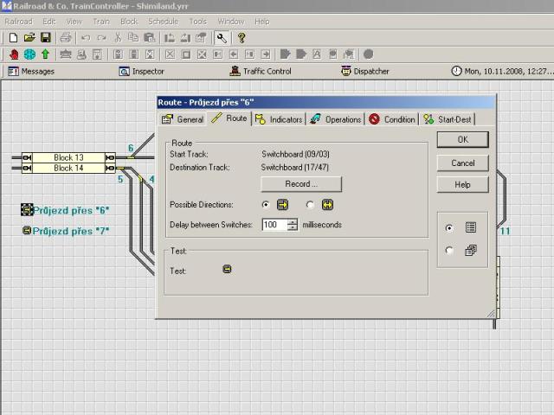This screenshot has height=415, width=554.
Task: Click the cyan globe icon in toolbar
Action: pyautogui.click(x=29, y=54)
